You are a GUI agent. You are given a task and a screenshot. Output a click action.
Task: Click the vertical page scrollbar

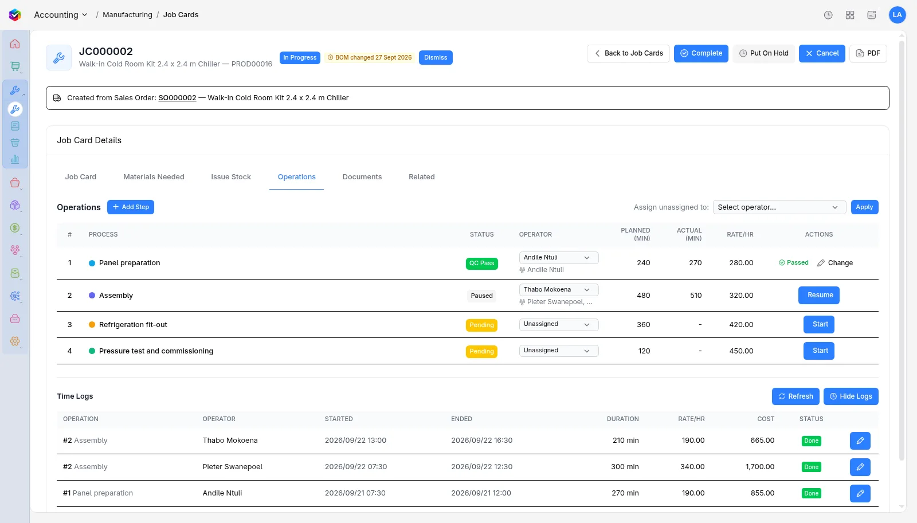click(902, 251)
